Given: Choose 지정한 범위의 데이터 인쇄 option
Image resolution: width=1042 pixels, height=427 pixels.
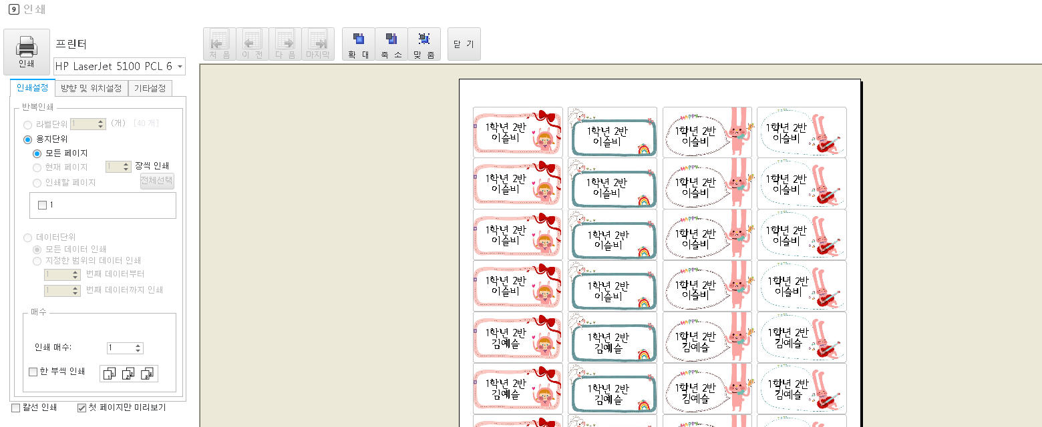Looking at the screenshot, I should 37,261.
